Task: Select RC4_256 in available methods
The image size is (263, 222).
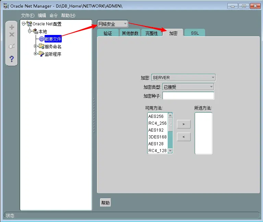Action: tap(158, 123)
